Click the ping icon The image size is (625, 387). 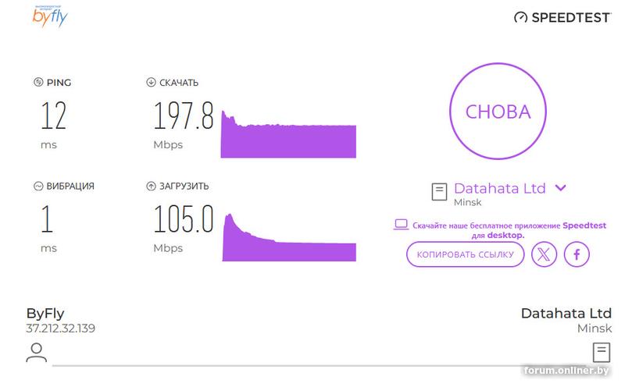(37, 83)
